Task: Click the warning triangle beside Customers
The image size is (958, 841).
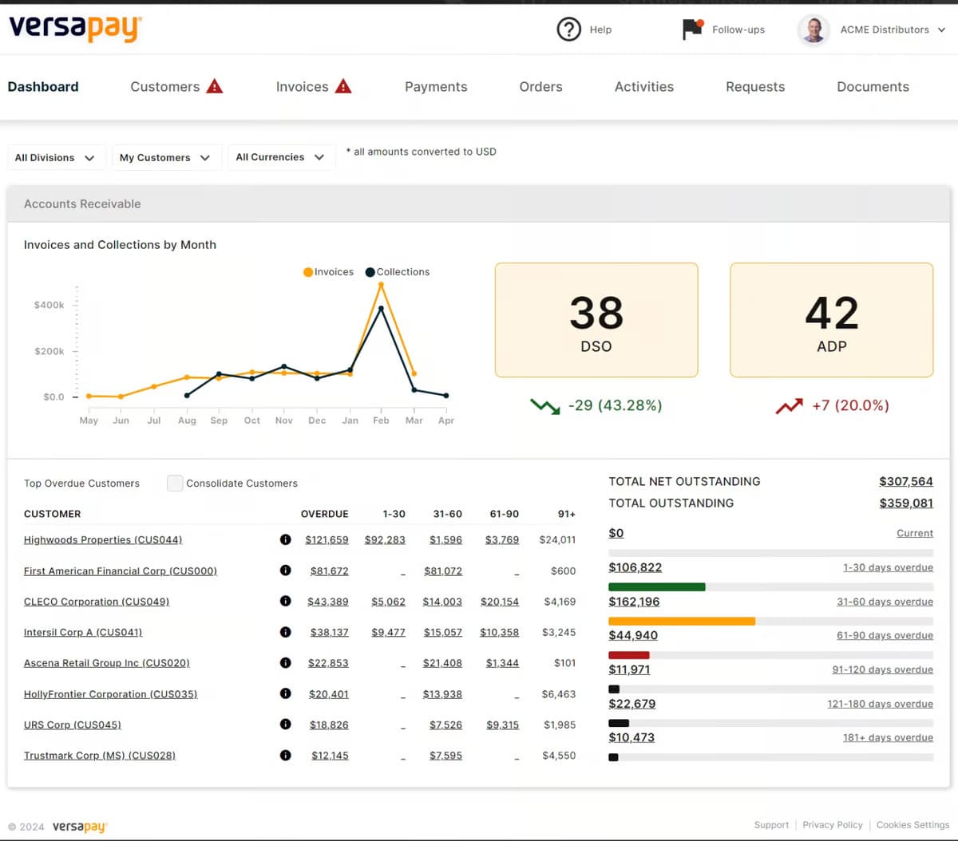Action: pos(215,86)
